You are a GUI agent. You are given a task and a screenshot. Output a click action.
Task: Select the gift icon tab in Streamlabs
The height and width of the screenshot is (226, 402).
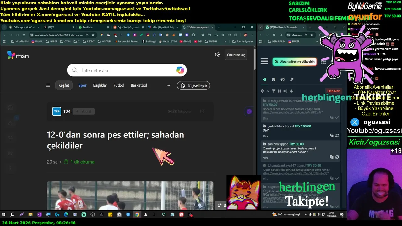coord(274,80)
